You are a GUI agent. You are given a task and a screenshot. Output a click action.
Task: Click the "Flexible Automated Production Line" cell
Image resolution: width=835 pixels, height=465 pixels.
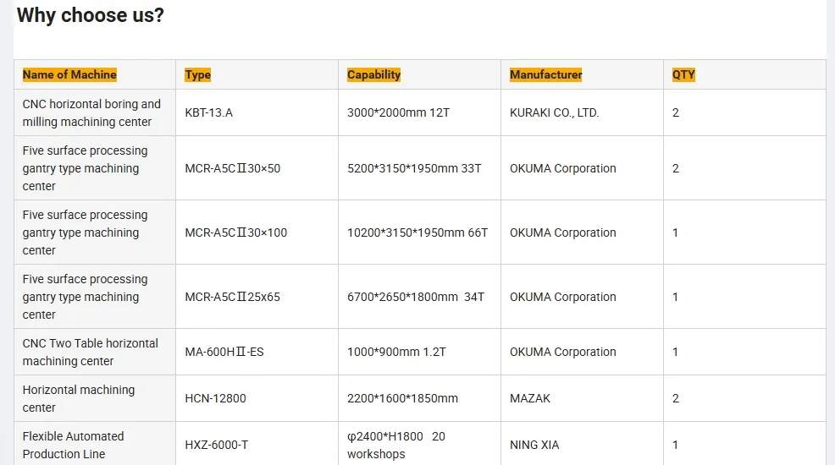click(73, 445)
